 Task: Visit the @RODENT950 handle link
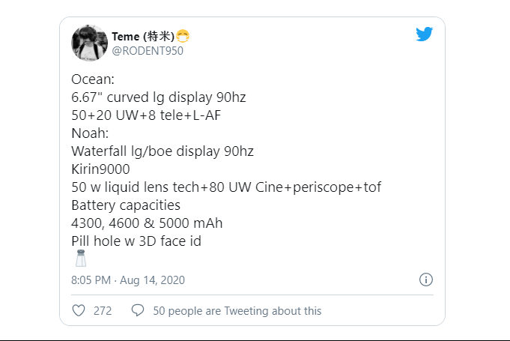click(x=148, y=51)
